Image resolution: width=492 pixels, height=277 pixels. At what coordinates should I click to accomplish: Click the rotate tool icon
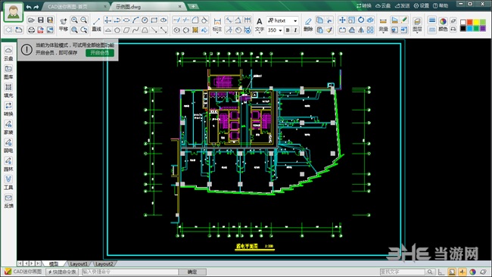(361, 20)
